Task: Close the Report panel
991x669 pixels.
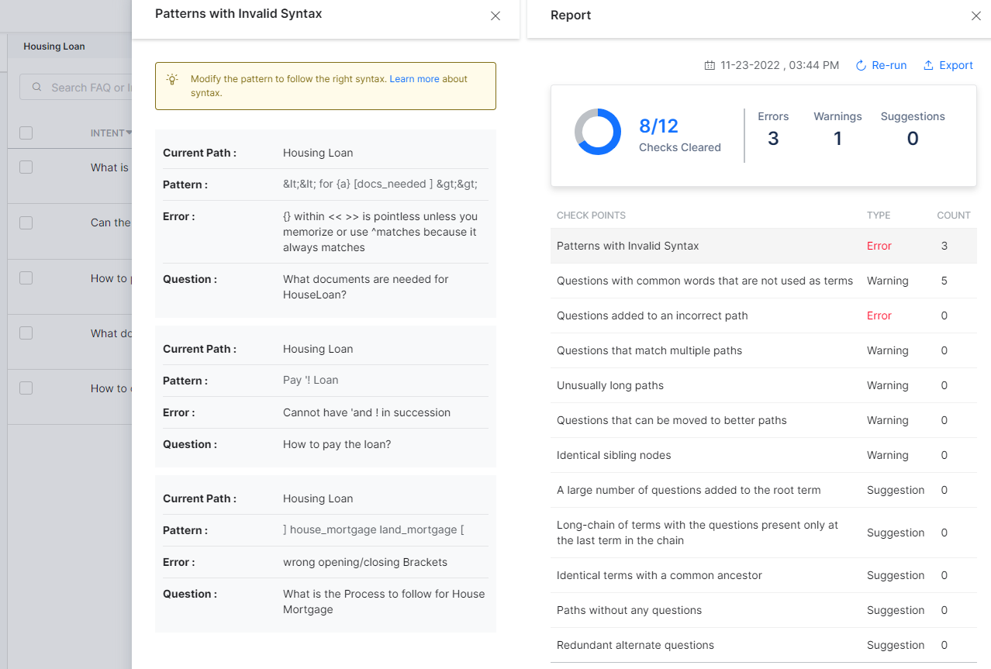Action: tap(976, 16)
